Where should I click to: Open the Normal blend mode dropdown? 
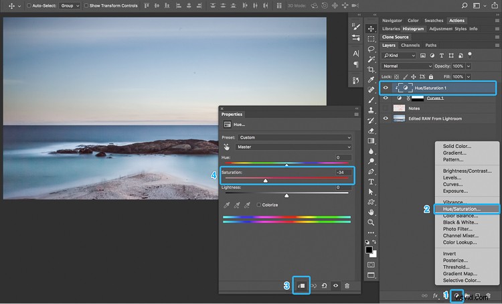407,66
